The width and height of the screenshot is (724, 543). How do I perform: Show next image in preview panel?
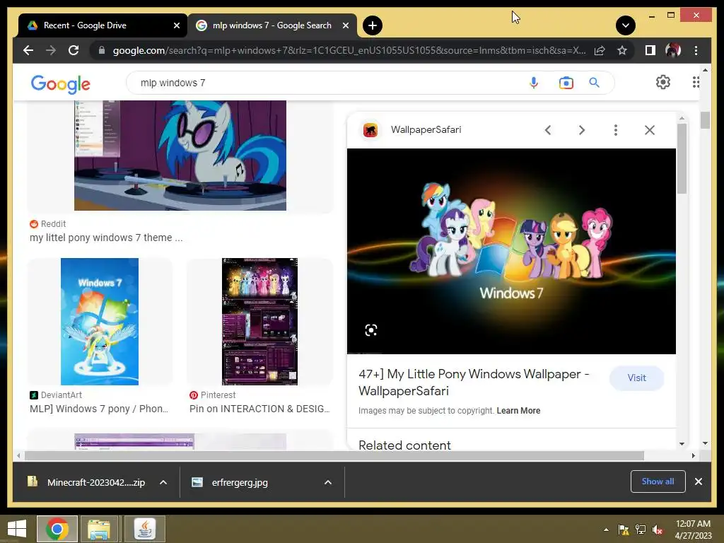click(582, 130)
